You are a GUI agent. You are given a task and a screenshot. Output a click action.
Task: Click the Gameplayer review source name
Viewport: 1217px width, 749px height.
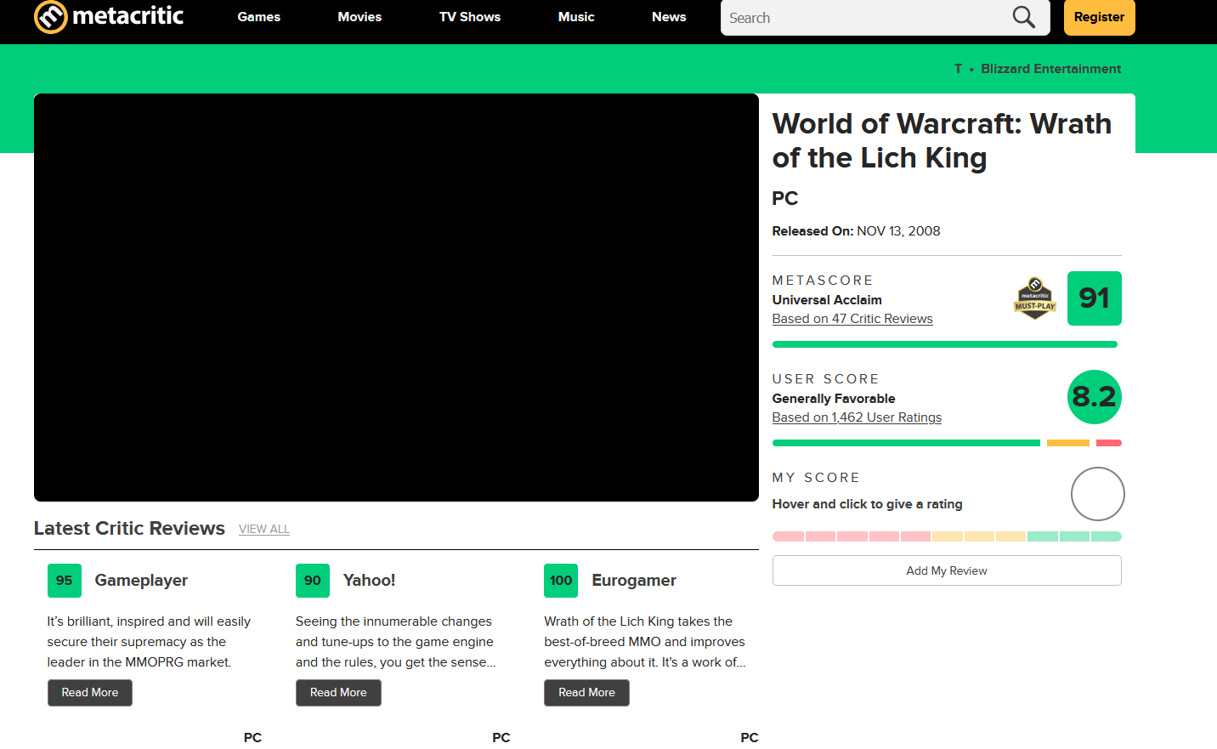point(141,581)
